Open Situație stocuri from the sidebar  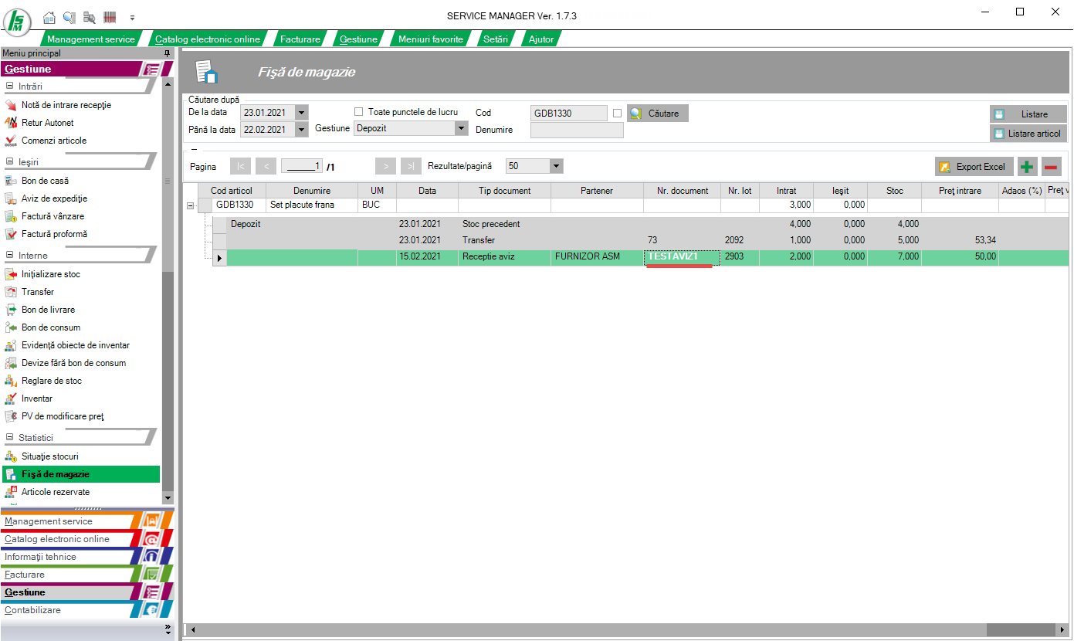49,456
